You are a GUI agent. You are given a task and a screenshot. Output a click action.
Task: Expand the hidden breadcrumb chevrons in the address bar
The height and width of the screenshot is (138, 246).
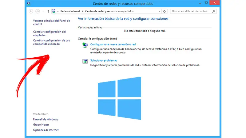[58, 11]
